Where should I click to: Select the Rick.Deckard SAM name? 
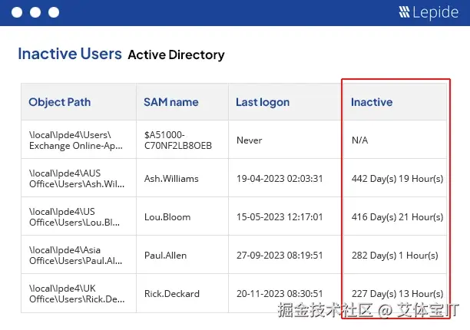click(172, 294)
